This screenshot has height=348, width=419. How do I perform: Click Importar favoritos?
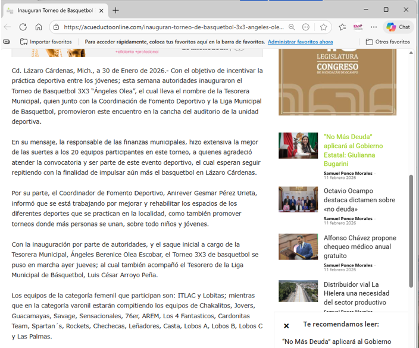(x=46, y=42)
